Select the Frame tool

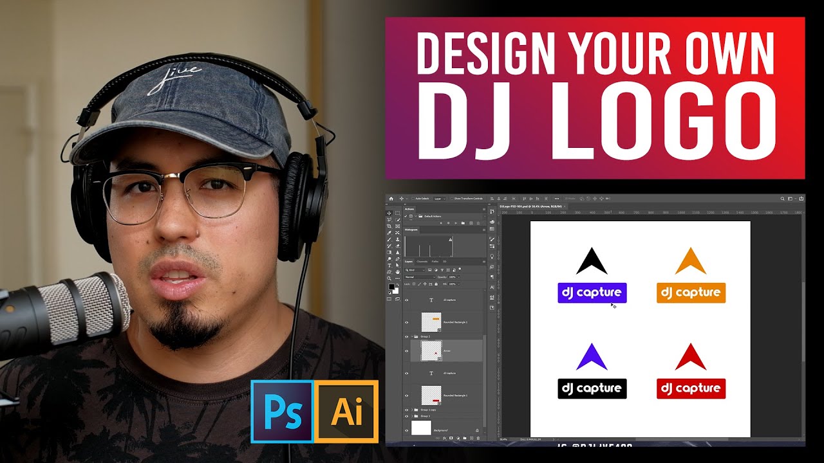tap(397, 226)
